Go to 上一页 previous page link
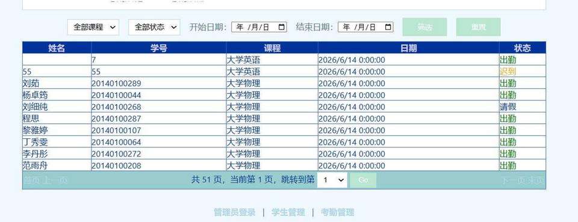The width and height of the screenshot is (578, 222). coord(55,180)
